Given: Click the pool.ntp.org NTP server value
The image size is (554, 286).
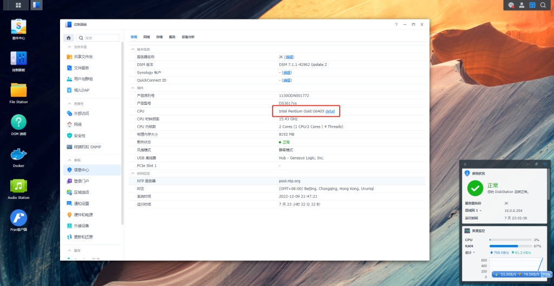Looking at the screenshot, I should pos(290,181).
